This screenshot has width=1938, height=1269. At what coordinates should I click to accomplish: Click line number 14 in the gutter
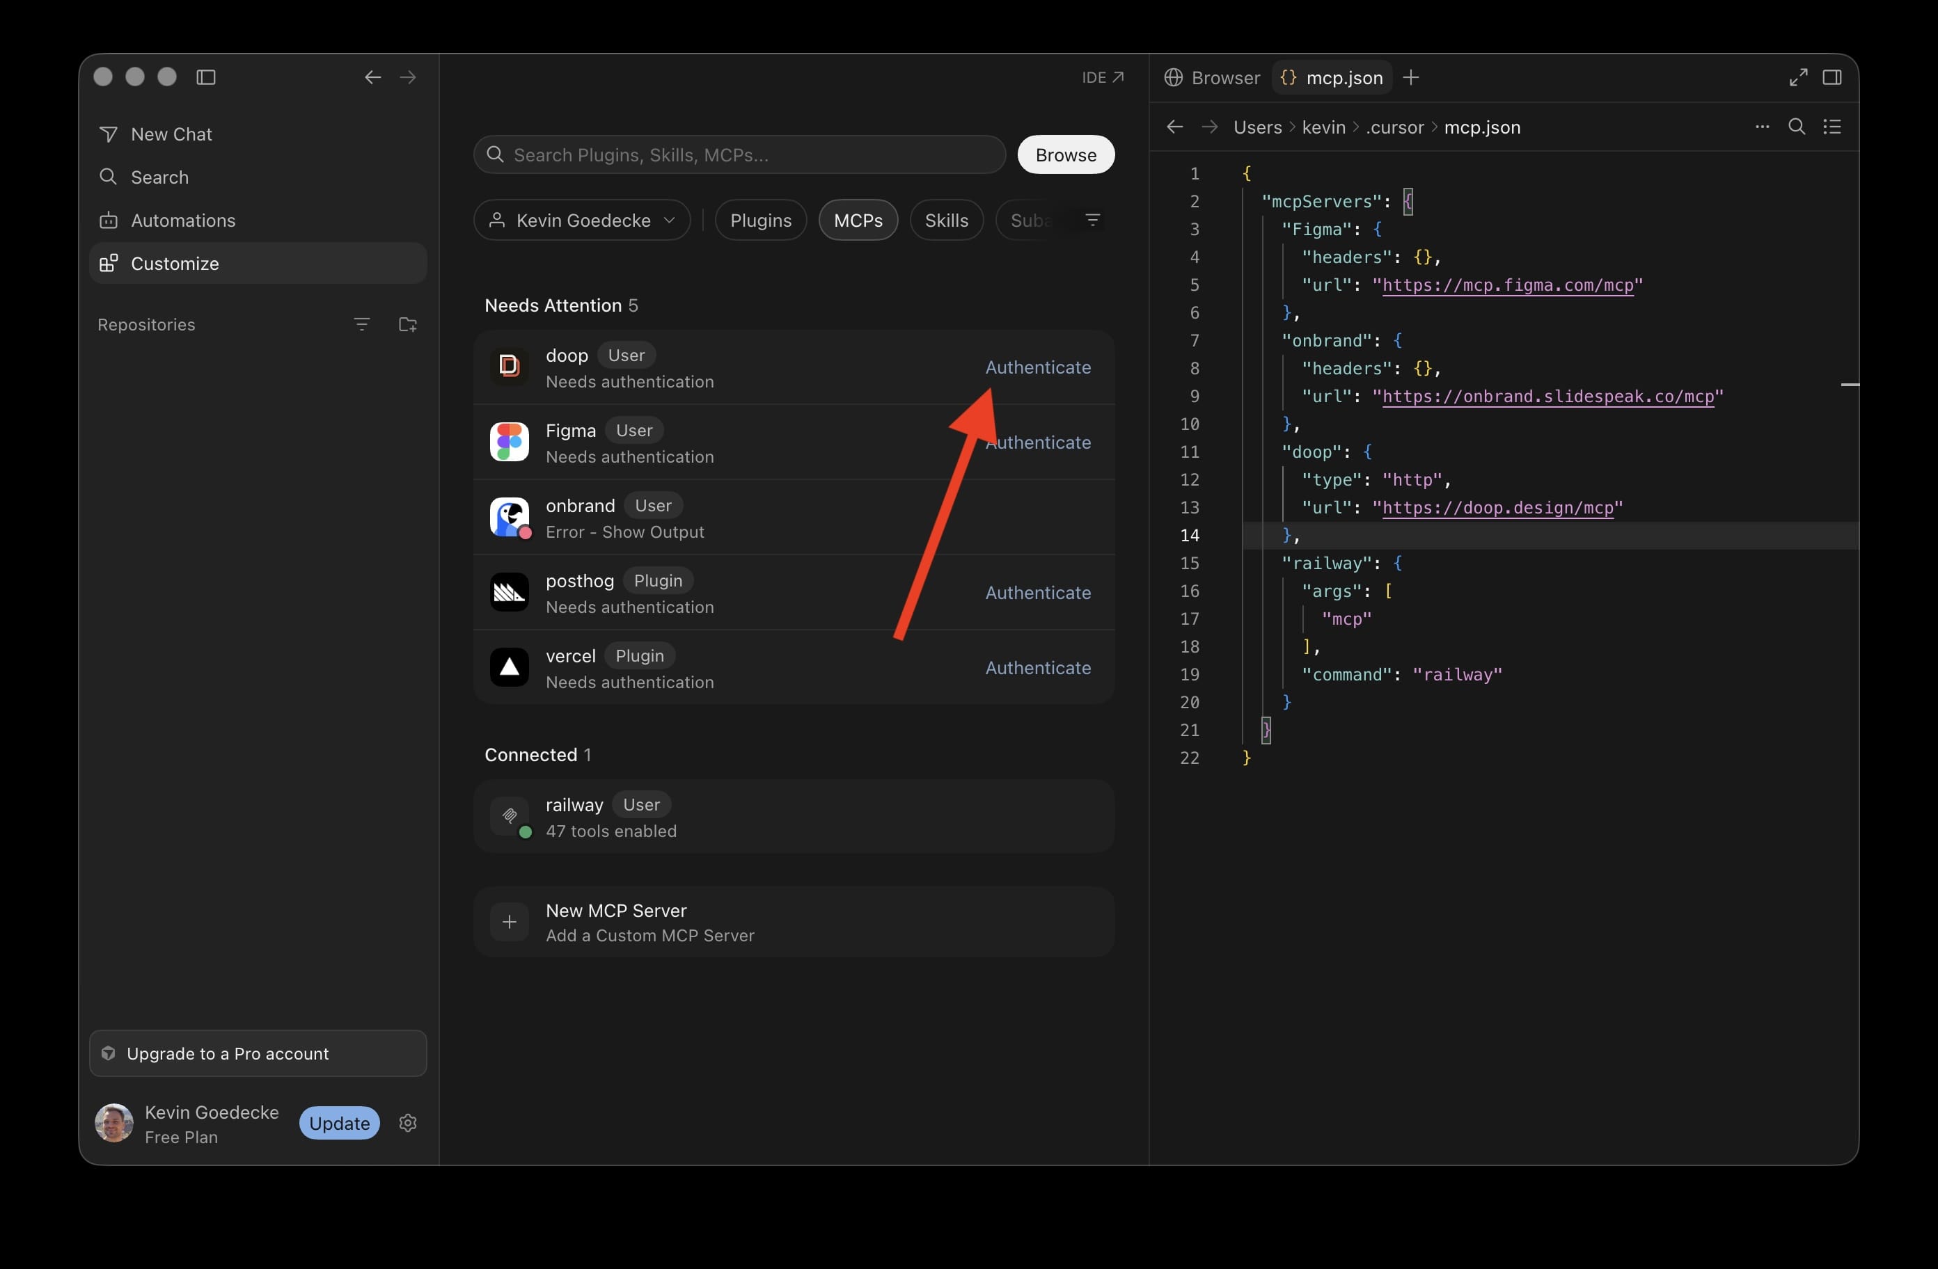pyautogui.click(x=1190, y=536)
